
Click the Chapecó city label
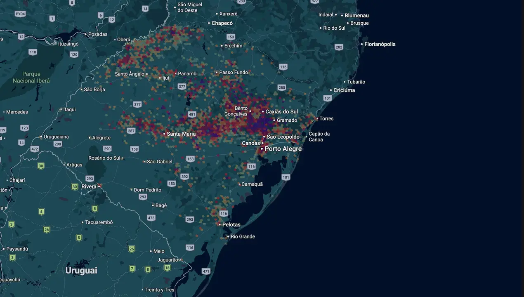[222, 23]
